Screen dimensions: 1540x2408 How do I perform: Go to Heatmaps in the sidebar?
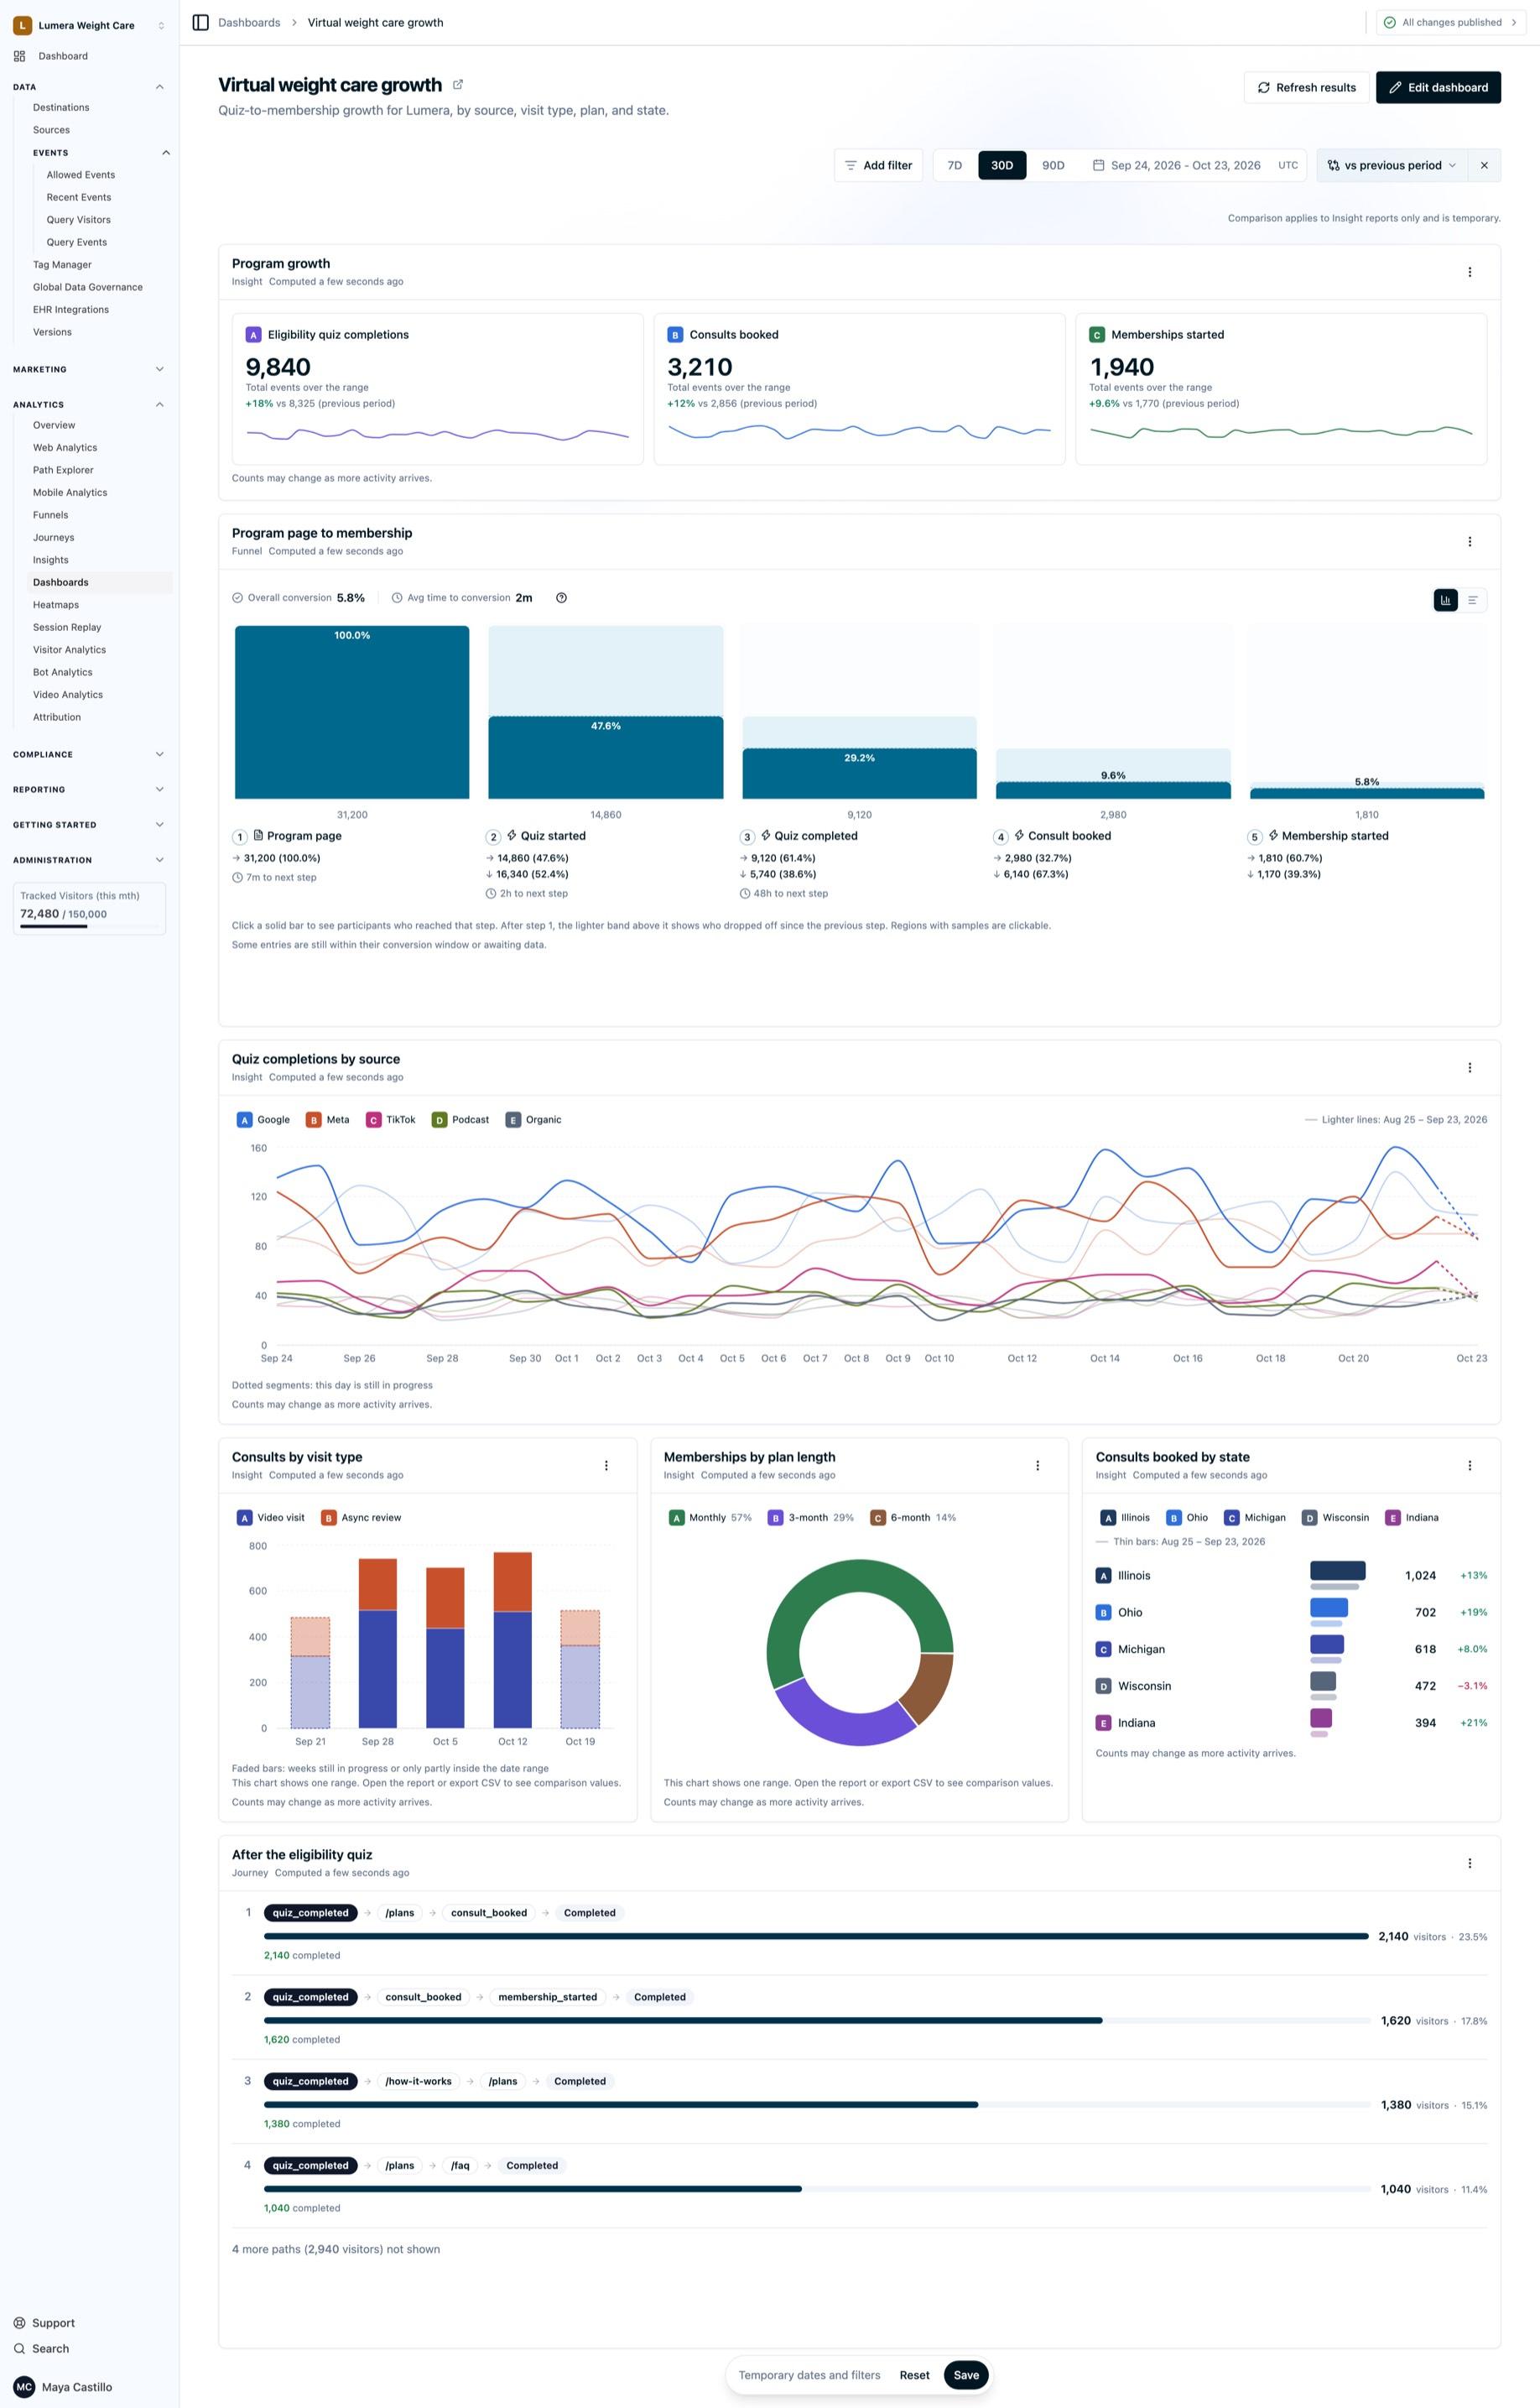coord(56,605)
